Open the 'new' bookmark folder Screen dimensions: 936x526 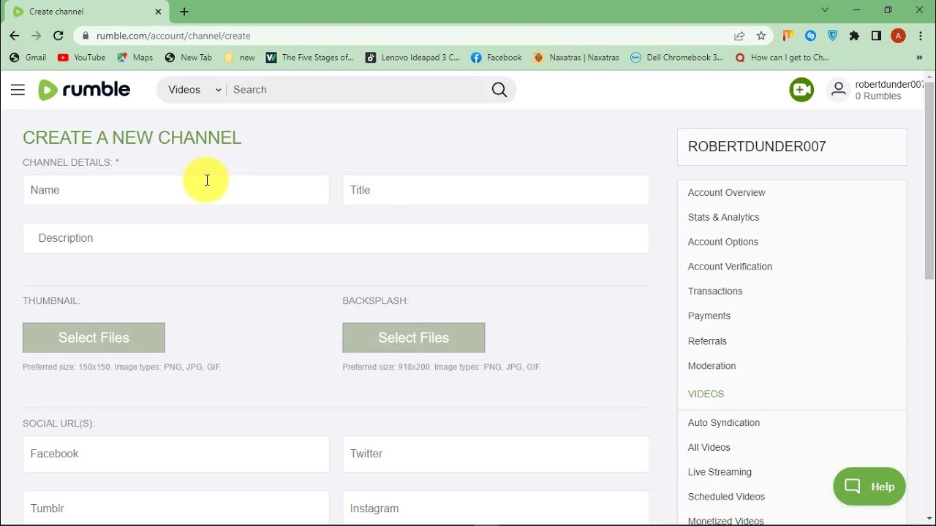[240, 58]
